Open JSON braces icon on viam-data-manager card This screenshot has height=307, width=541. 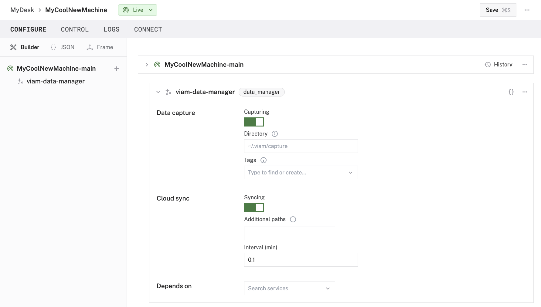pos(511,92)
